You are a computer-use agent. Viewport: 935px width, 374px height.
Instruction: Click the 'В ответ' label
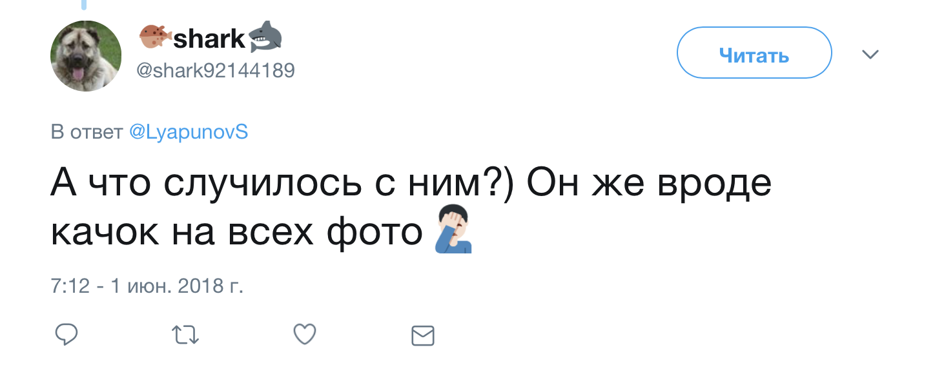point(87,132)
